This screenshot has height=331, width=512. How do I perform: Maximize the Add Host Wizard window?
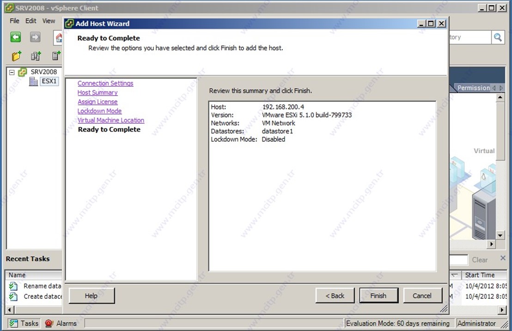tap(431, 24)
